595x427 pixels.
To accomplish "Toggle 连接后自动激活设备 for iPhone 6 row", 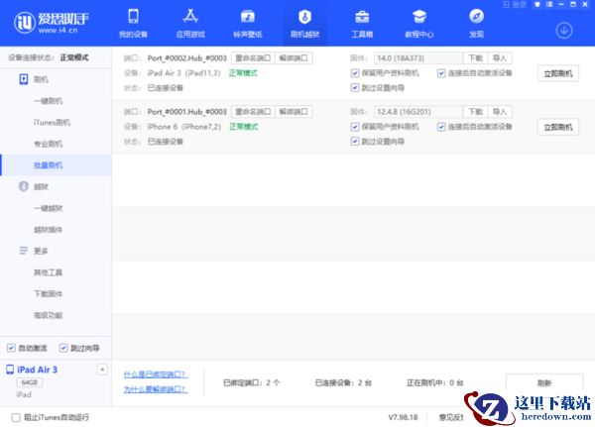I will (x=441, y=126).
